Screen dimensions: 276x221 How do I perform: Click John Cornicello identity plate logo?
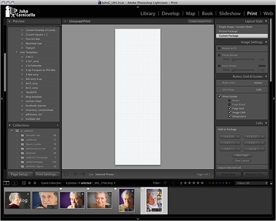tap(20, 12)
